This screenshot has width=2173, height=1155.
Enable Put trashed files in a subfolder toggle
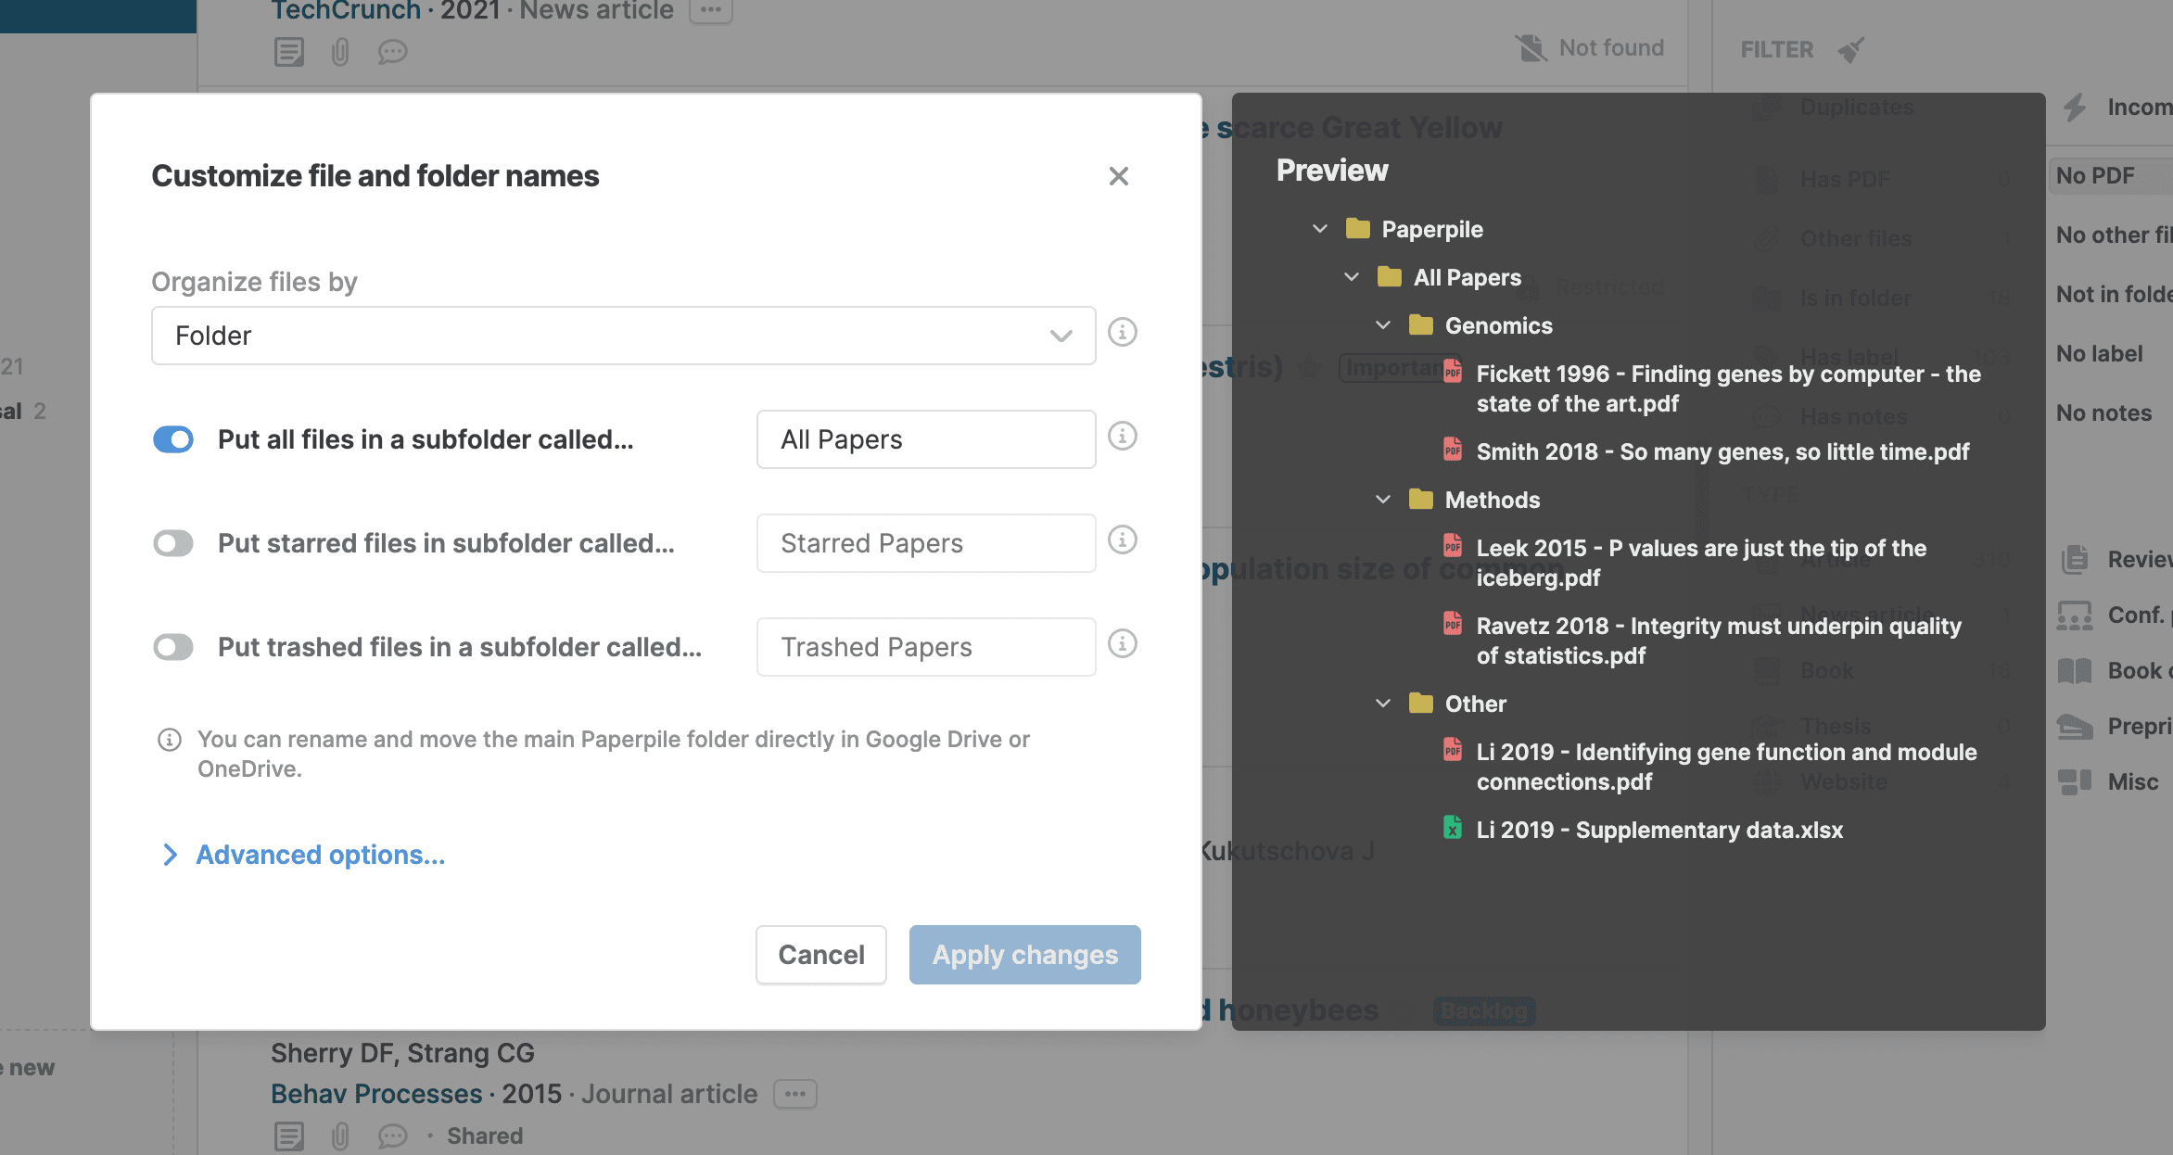point(173,647)
